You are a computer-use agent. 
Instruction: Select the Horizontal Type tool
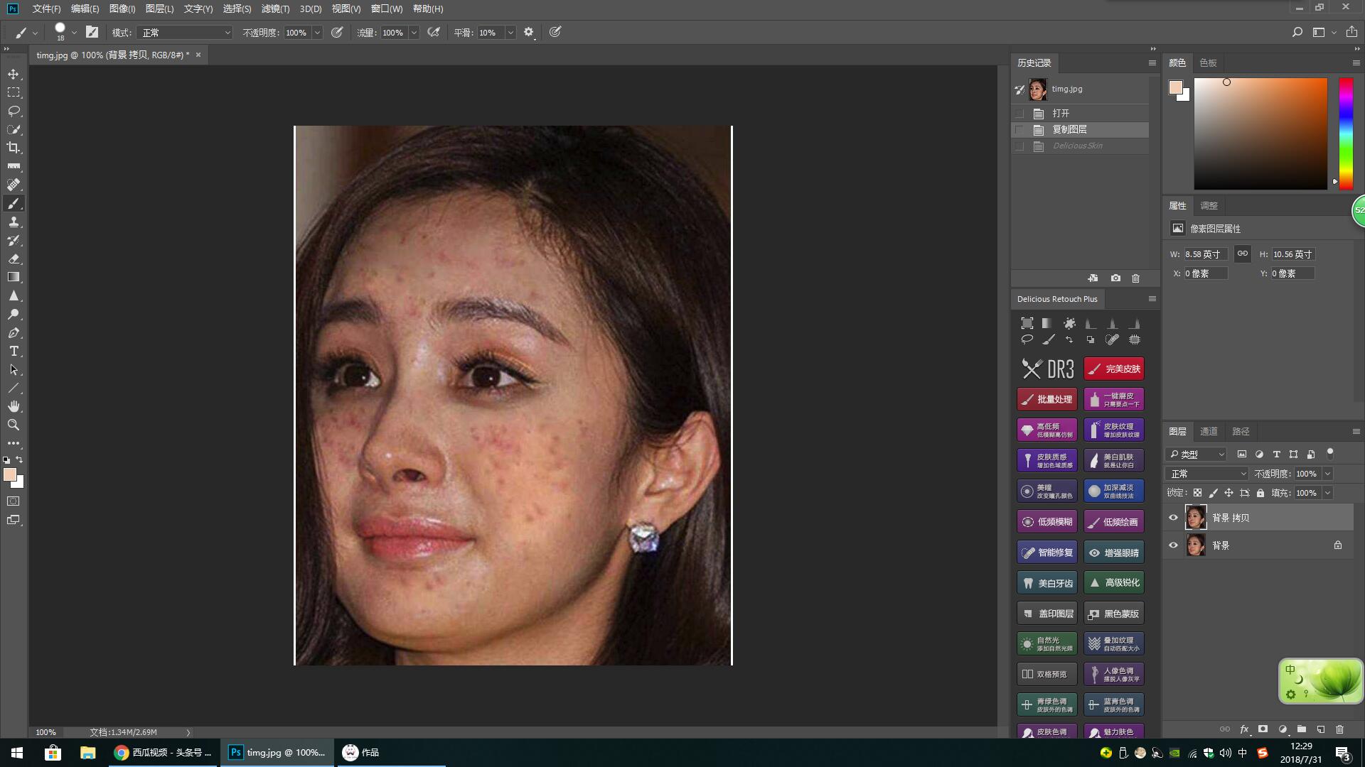14,351
